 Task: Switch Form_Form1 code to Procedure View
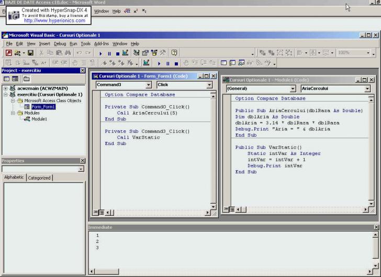tap(95, 213)
